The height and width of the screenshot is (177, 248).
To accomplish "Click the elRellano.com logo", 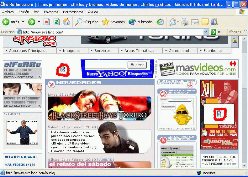I will point(35,41).
